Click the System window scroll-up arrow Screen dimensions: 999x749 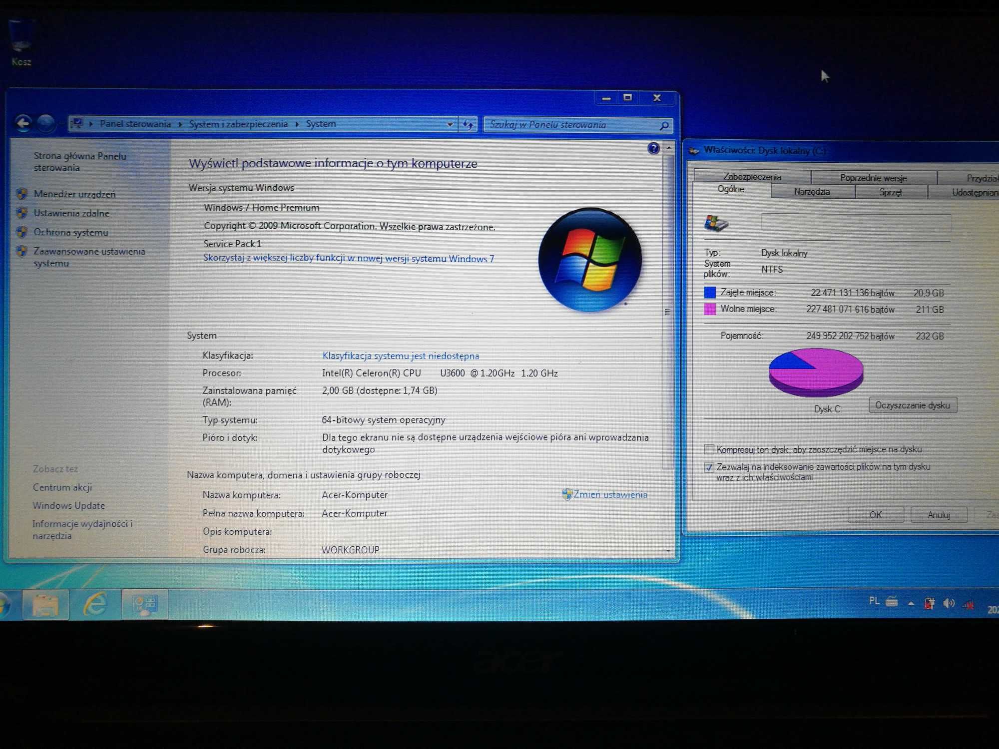coord(668,148)
